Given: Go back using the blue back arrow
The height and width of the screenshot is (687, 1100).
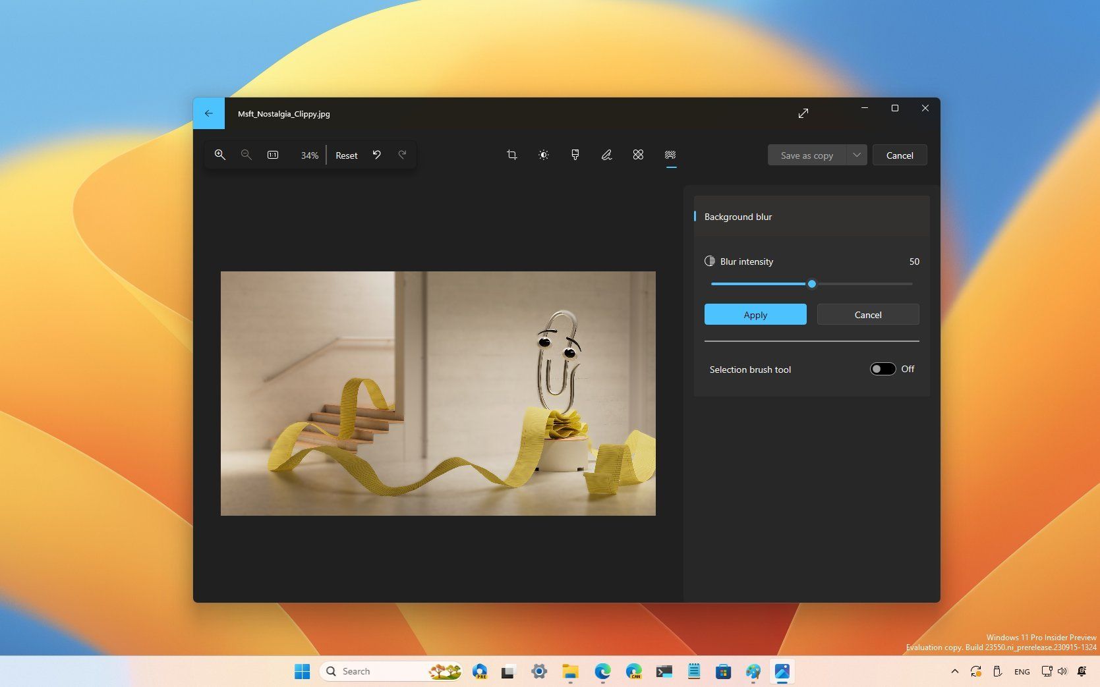Looking at the screenshot, I should click(209, 113).
